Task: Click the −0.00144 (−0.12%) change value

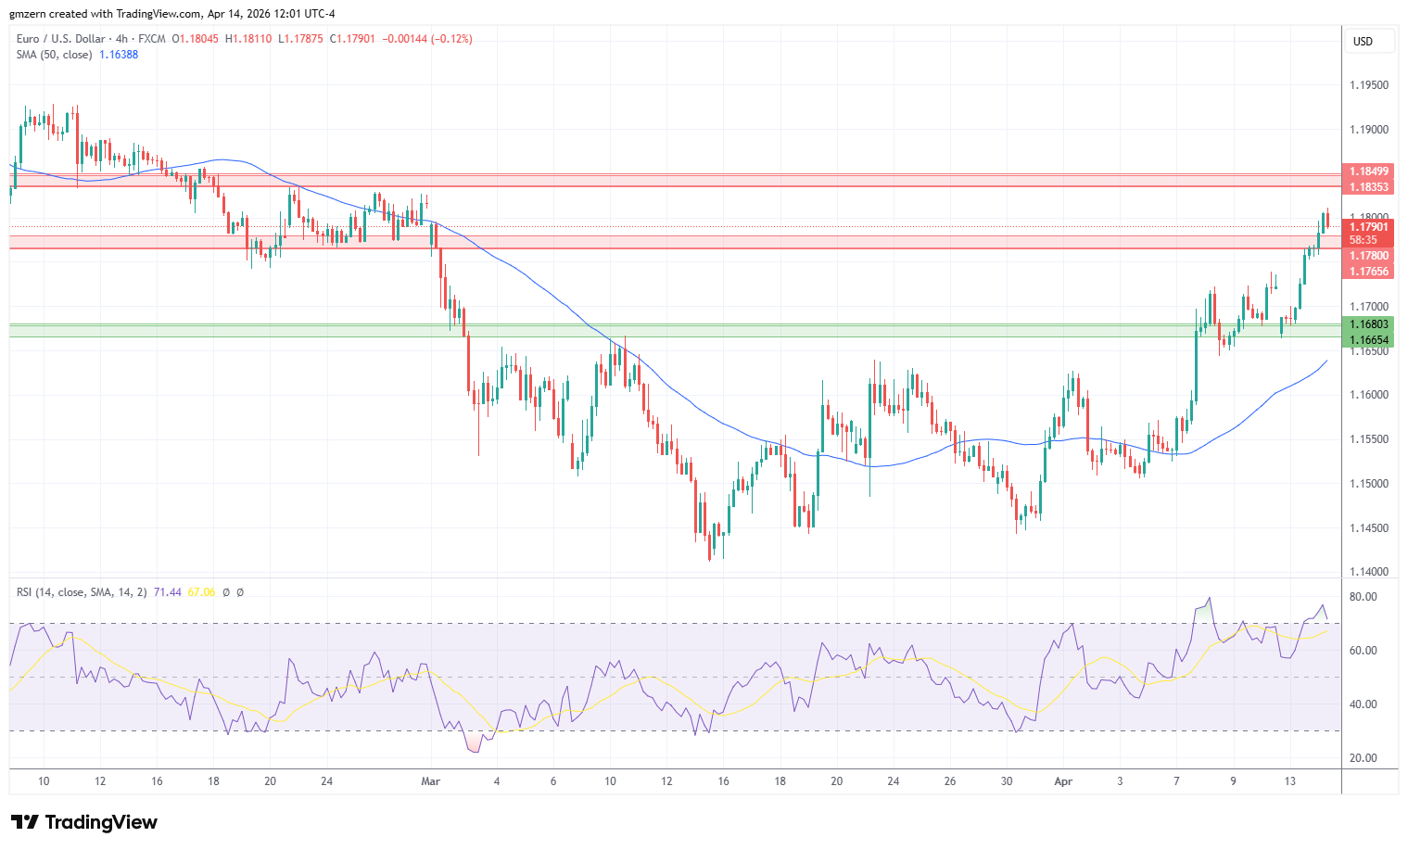Action: (427, 39)
